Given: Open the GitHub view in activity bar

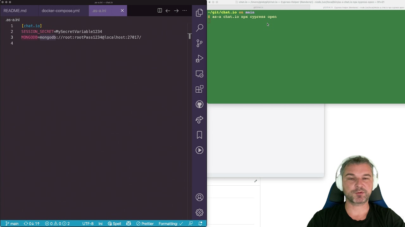Looking at the screenshot, I should [199, 104].
